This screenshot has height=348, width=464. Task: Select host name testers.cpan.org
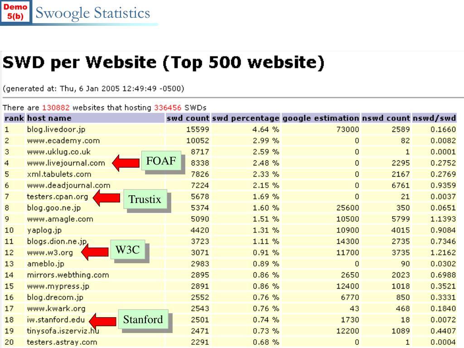pos(58,197)
